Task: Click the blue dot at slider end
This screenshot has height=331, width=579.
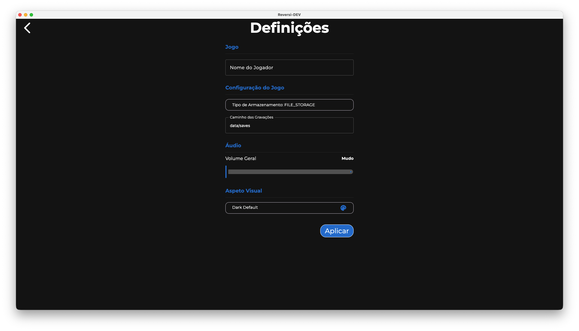Action: (351, 172)
